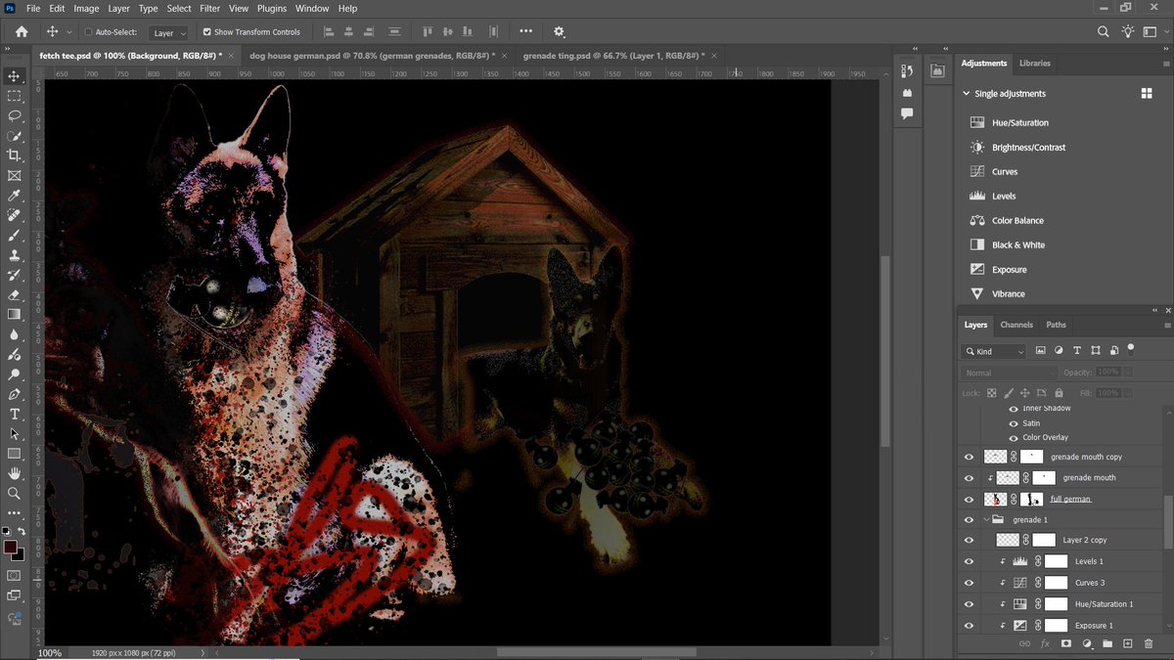Open the Layers panel flyout menu
1174x660 pixels.
1167,325
